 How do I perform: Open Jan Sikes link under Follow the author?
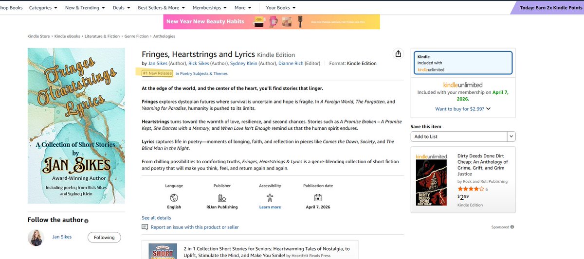tap(62, 237)
